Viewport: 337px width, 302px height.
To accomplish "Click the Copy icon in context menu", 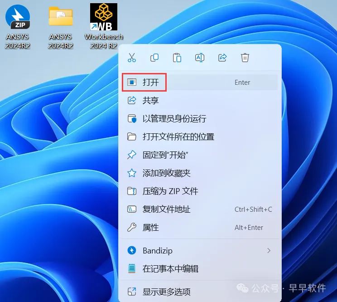I will click(154, 58).
